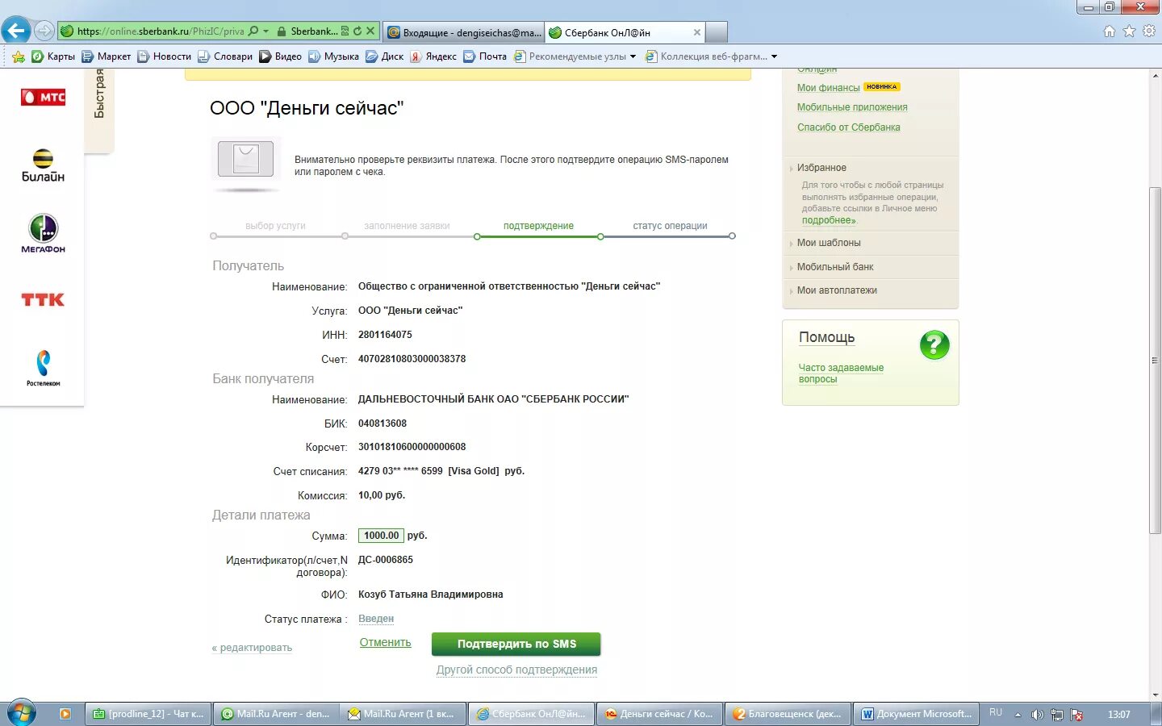Close the Сбербанк ОнЛ@йн tab

click(x=697, y=32)
